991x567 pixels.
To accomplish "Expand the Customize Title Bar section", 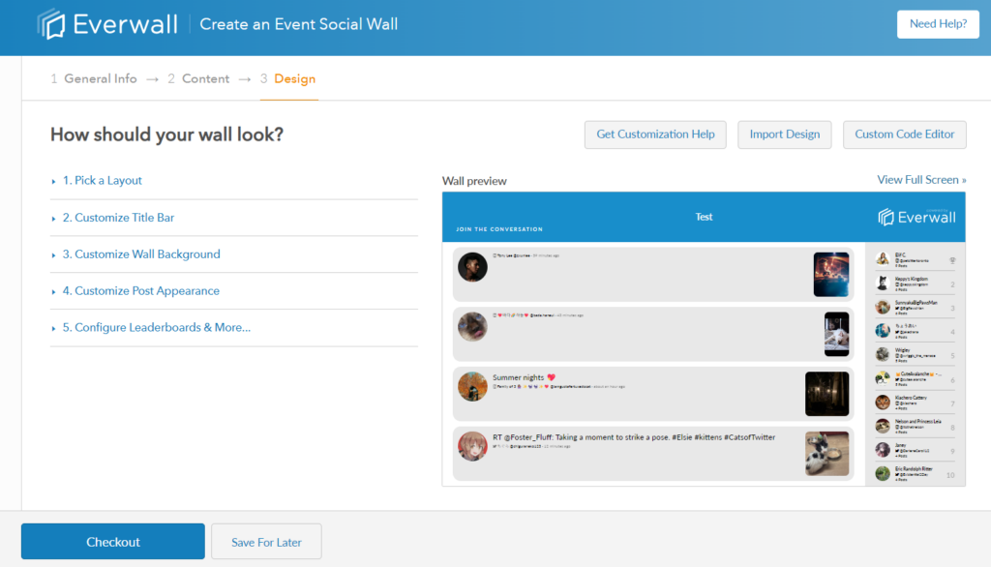I will (x=117, y=218).
